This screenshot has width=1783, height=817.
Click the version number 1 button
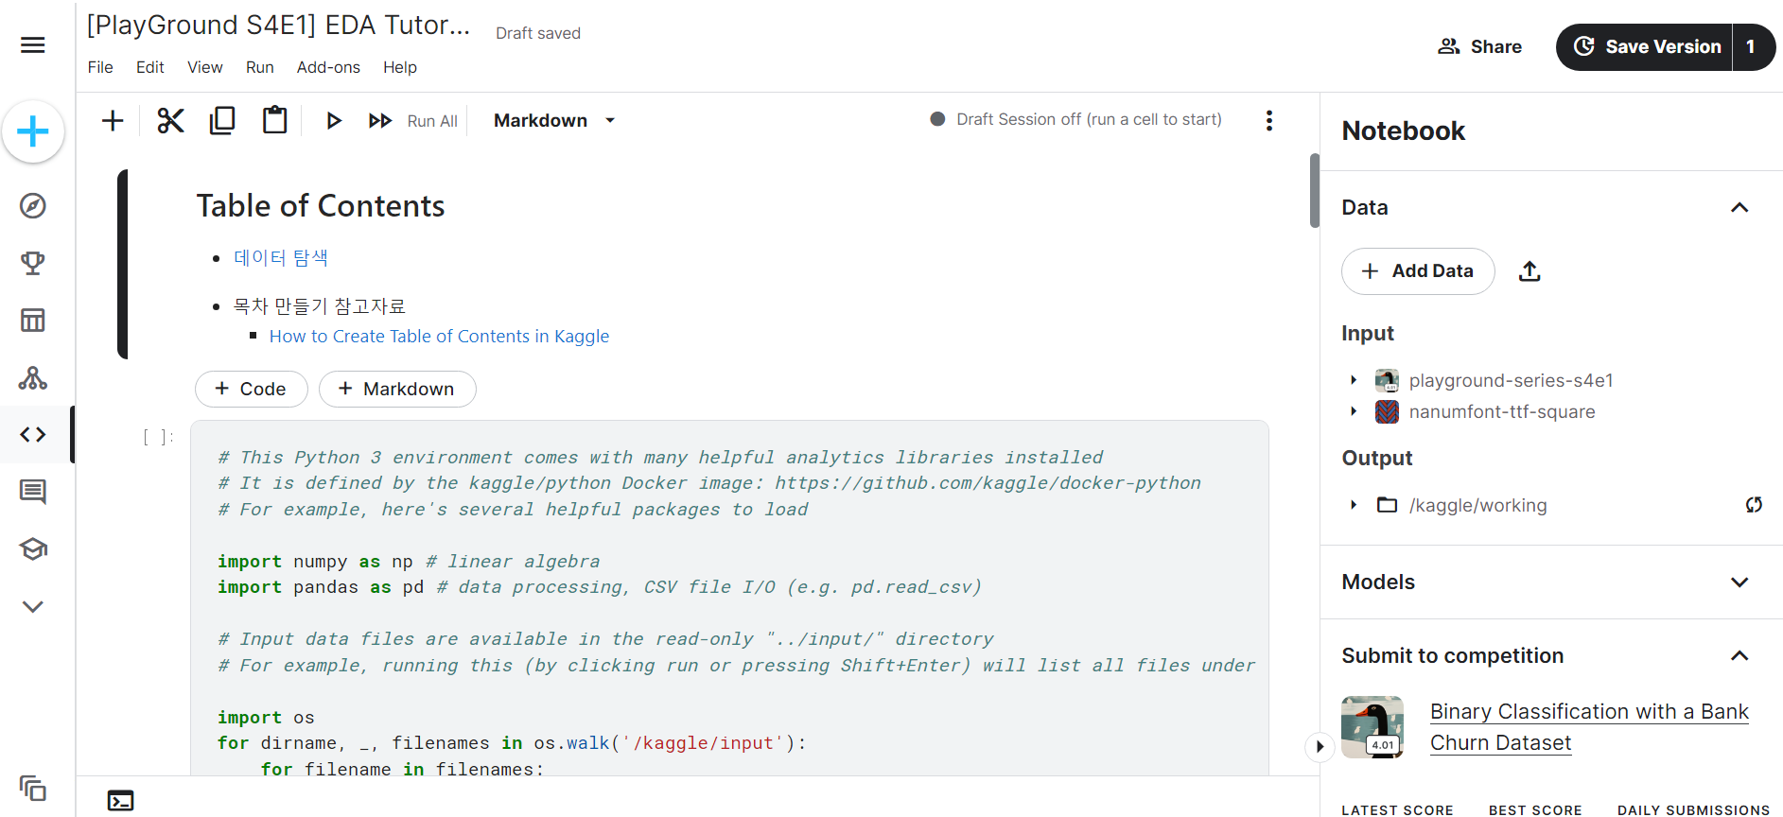(x=1752, y=46)
